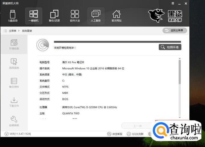This screenshot has height=147, width=205.
Task: Click the 系统重装 breadcrumb
Action: (x=27, y=31)
